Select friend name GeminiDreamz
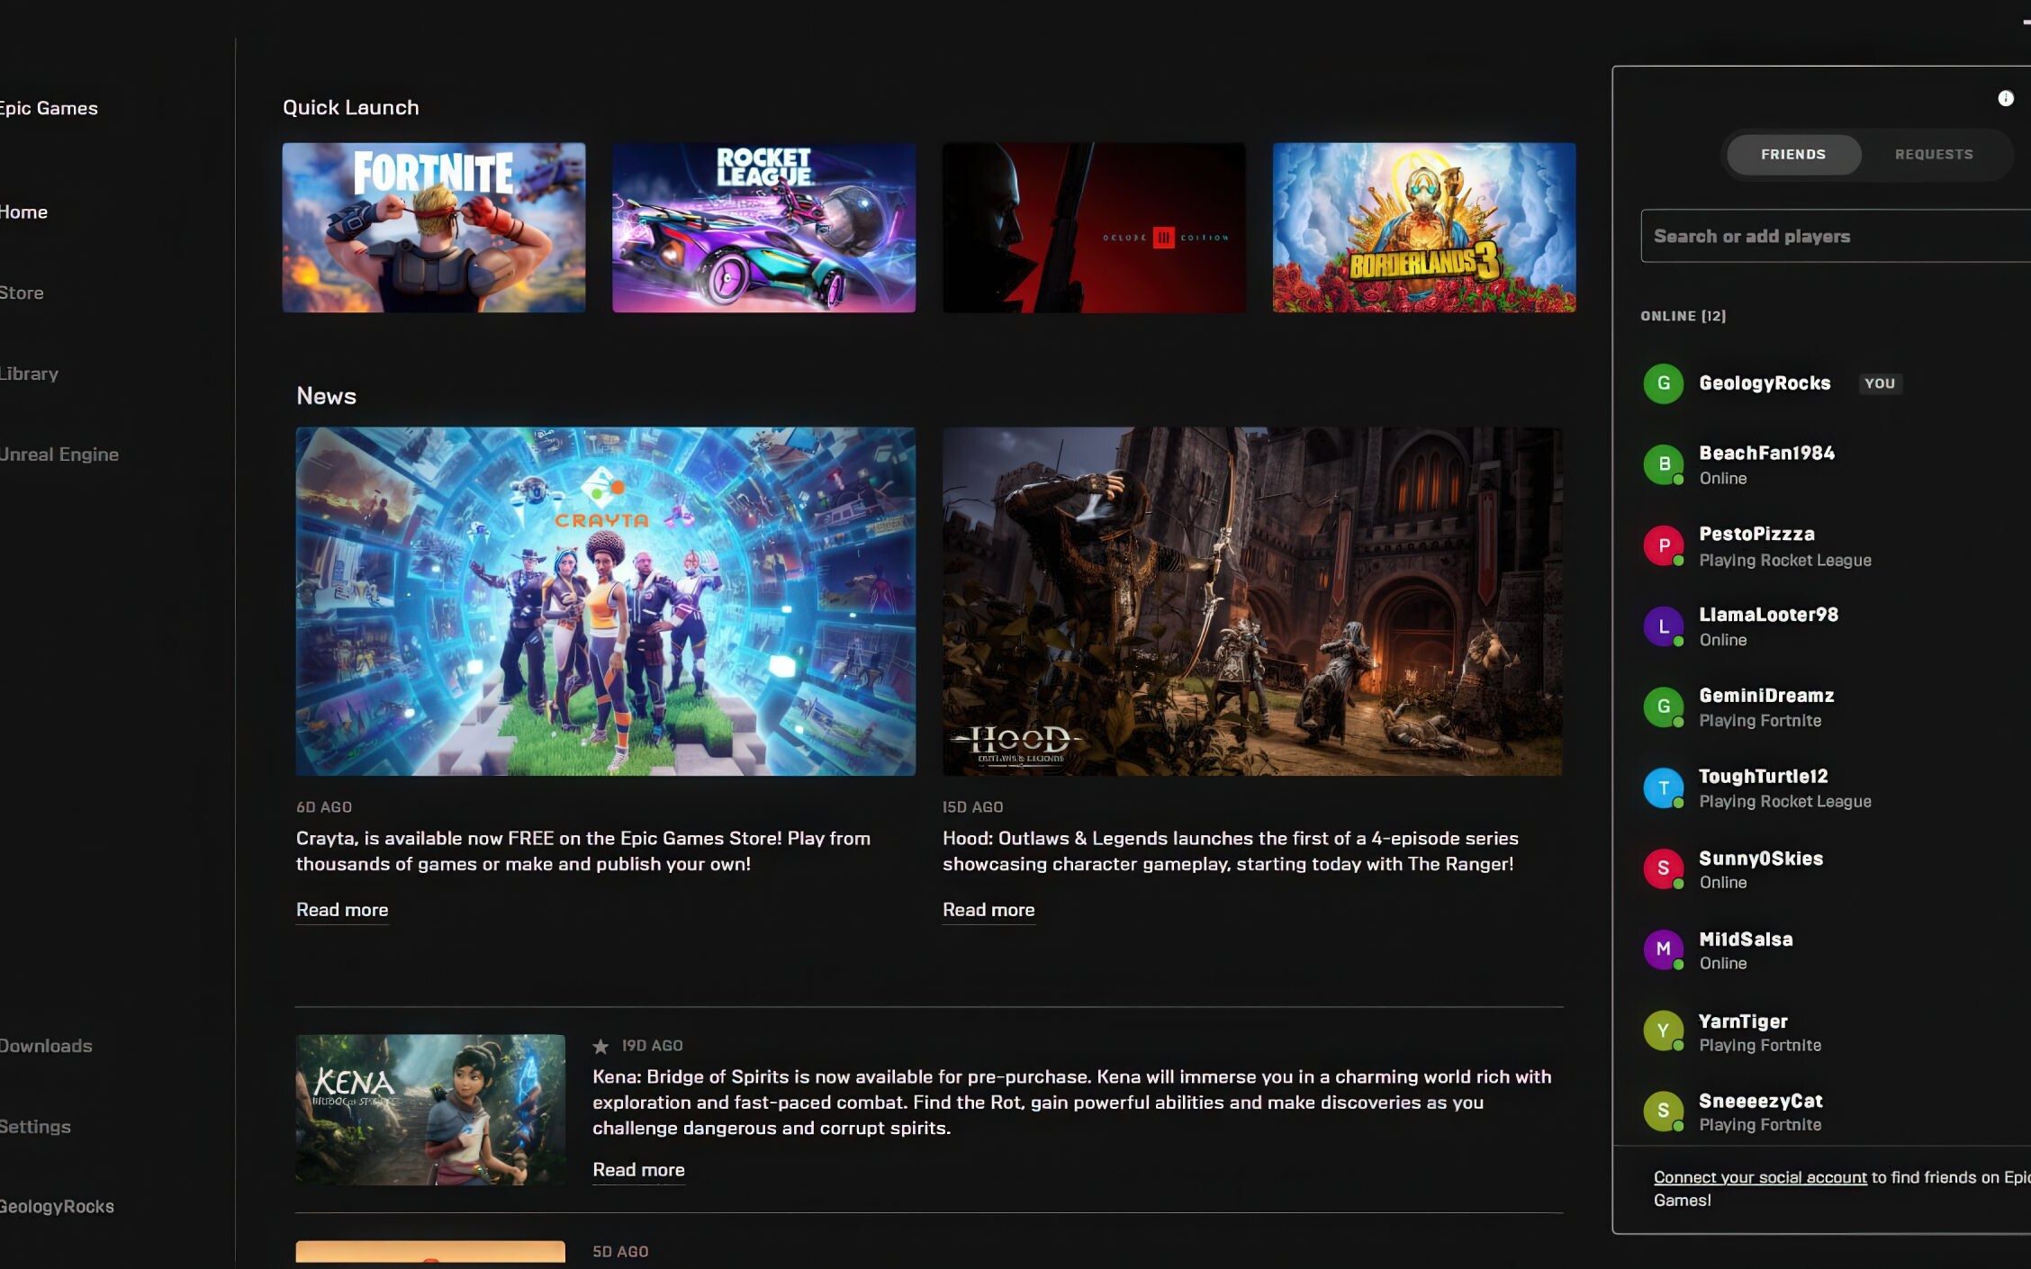The height and width of the screenshot is (1269, 2031). 1766,696
